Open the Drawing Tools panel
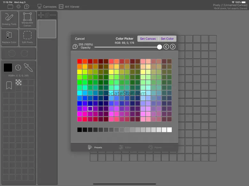 click(x=9, y=19)
